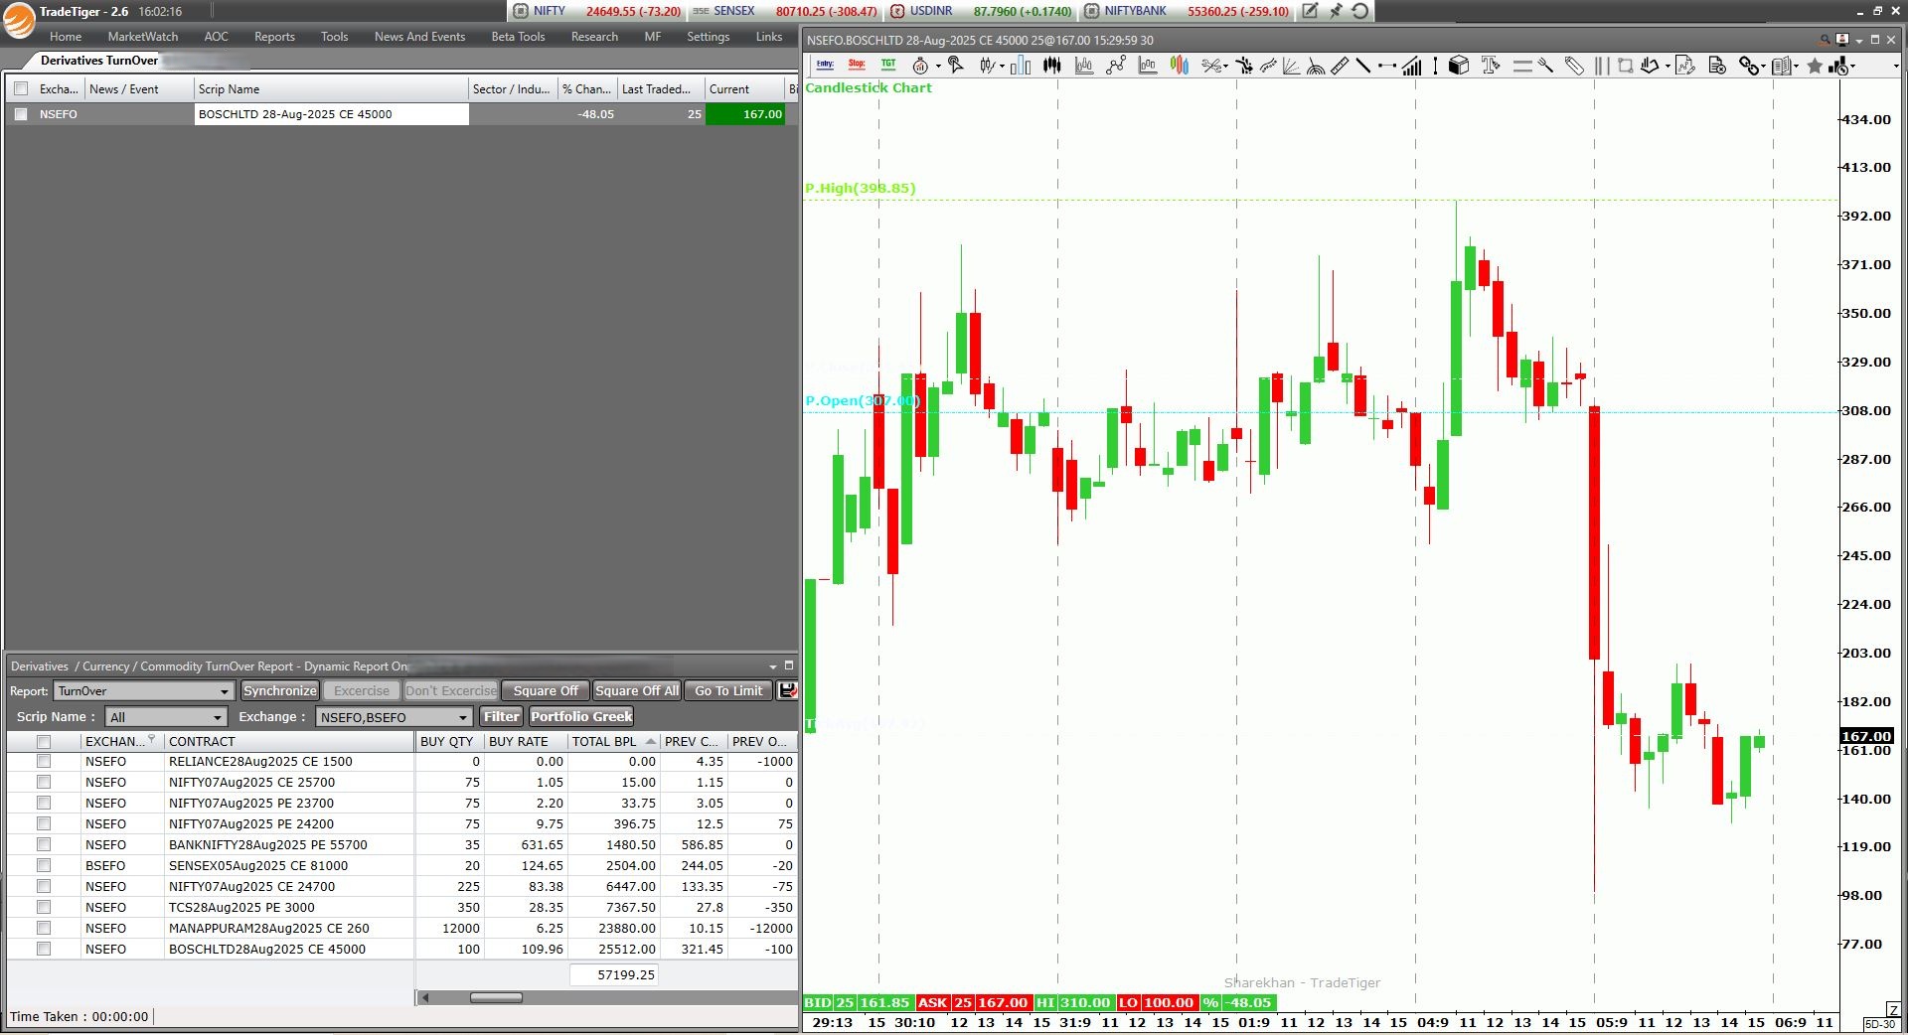
Task: Pick the colored green-red-blue candle icon
Action: point(1180,66)
